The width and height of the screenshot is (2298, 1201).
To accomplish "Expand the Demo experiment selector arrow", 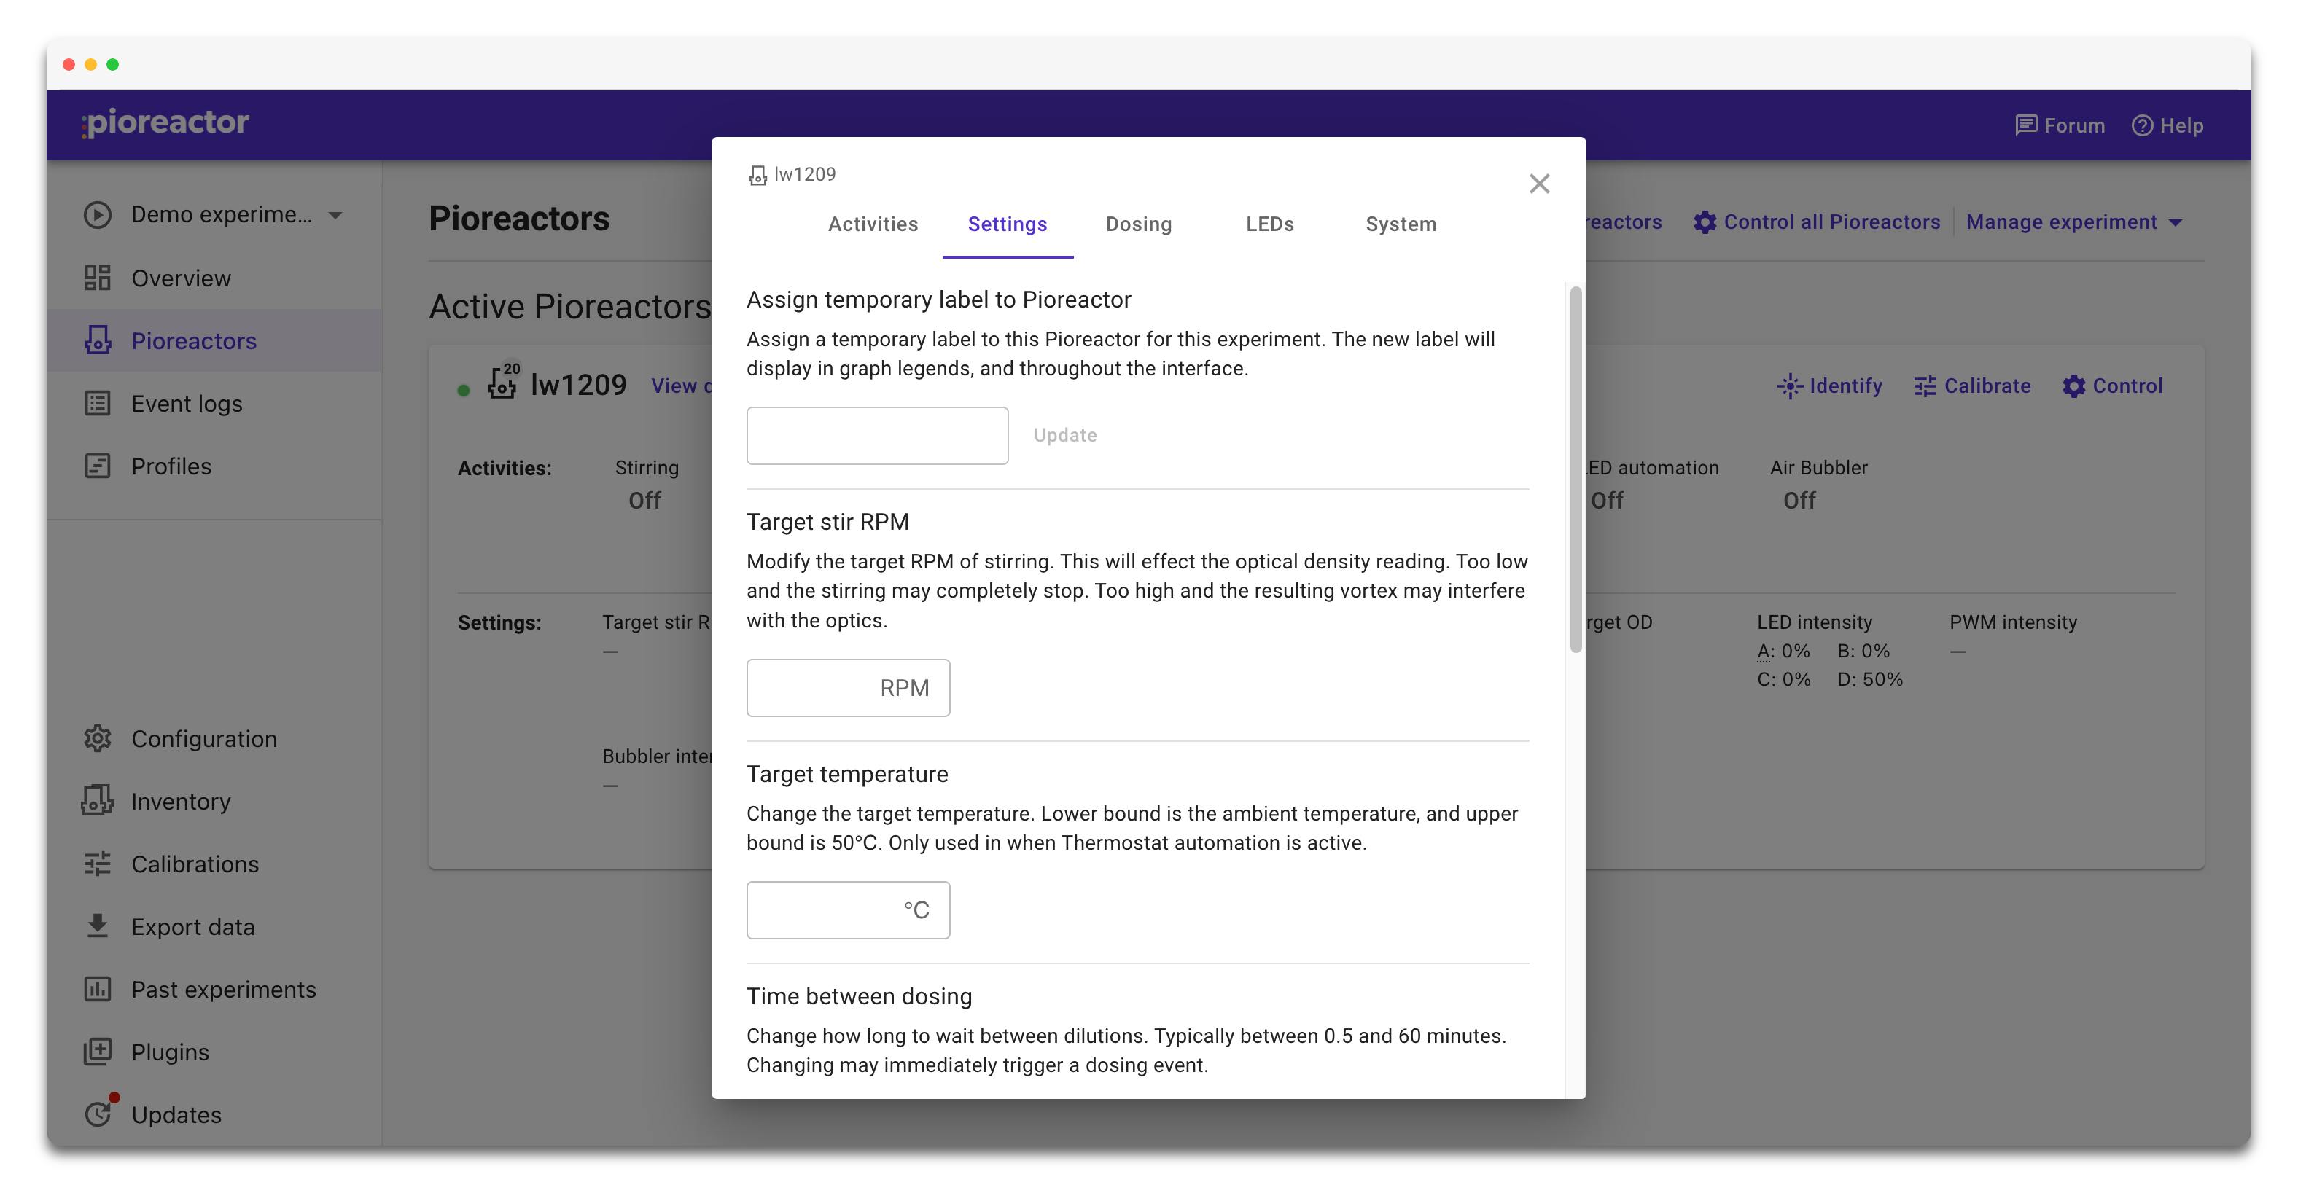I will click(x=335, y=215).
